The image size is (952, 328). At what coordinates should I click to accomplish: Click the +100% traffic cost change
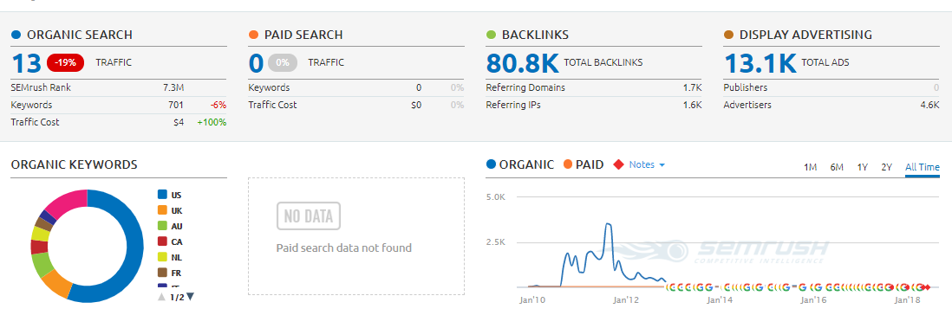[212, 123]
